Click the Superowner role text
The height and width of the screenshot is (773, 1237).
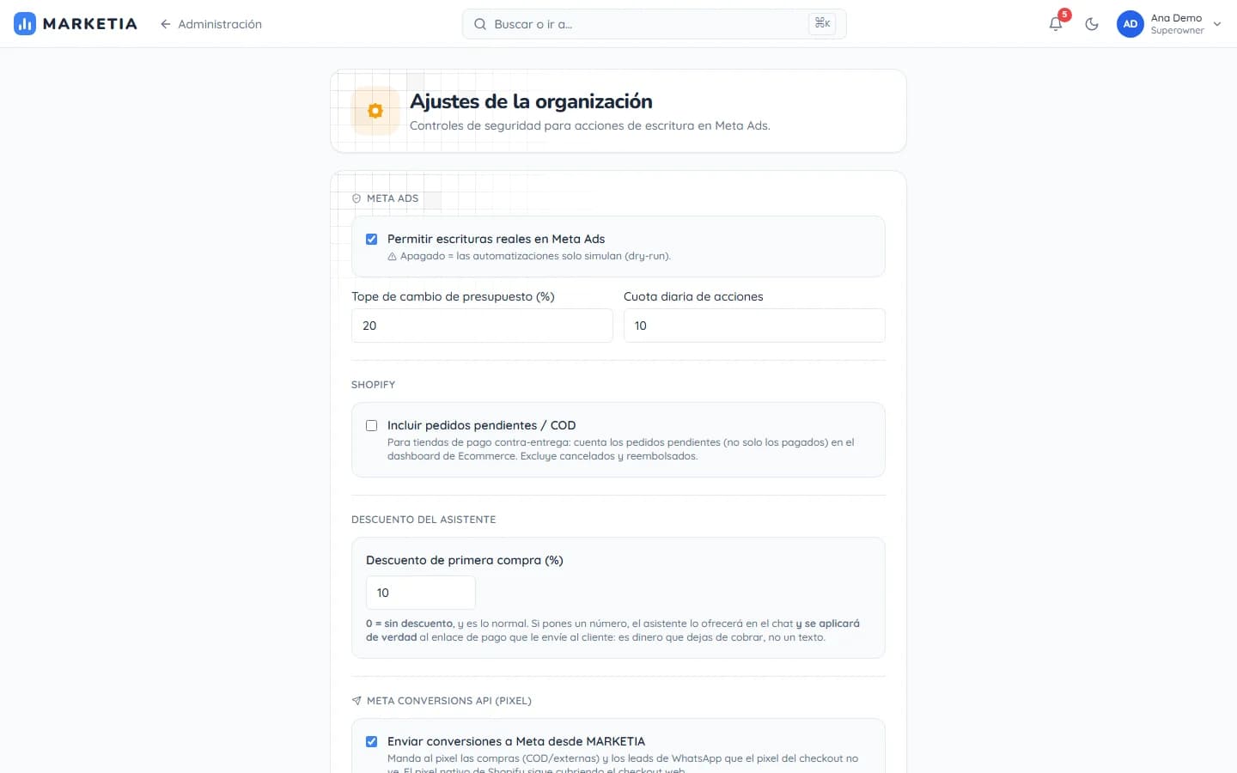[1177, 31]
